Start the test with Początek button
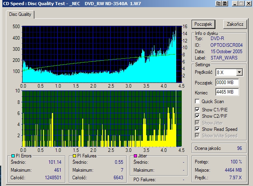 [x=203, y=24]
